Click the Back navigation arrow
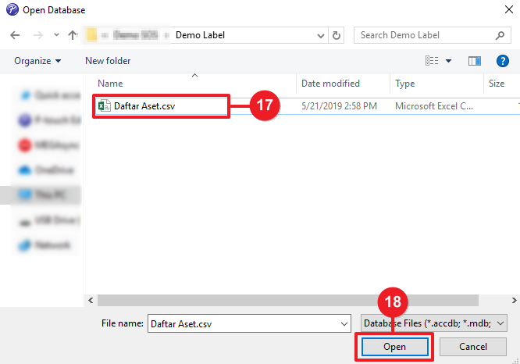 pyautogui.click(x=16, y=36)
